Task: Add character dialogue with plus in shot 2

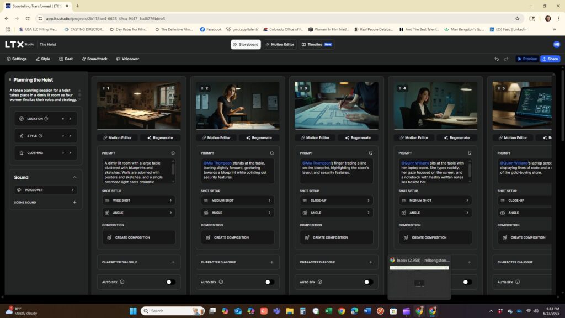Action: [271, 262]
